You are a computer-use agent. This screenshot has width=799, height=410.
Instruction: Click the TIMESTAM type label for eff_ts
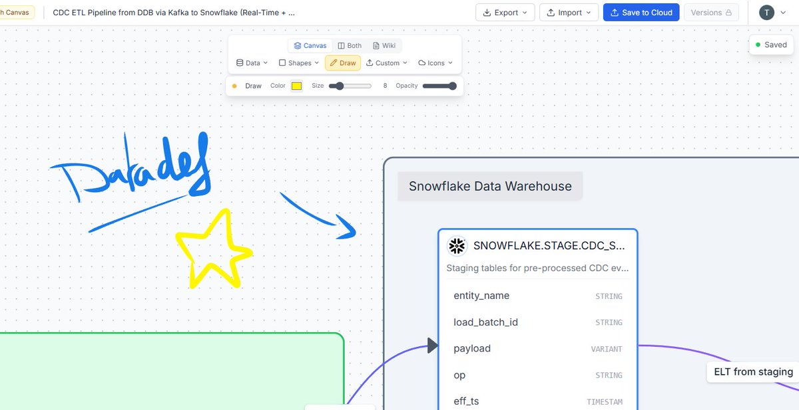click(605, 402)
